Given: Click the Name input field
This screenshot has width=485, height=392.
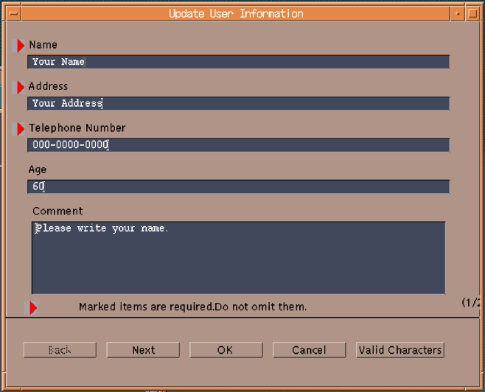Looking at the screenshot, I should pos(239,62).
